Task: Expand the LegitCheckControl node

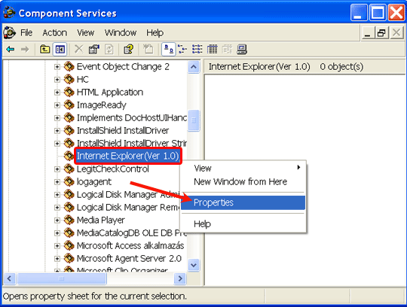Action: 57,169
